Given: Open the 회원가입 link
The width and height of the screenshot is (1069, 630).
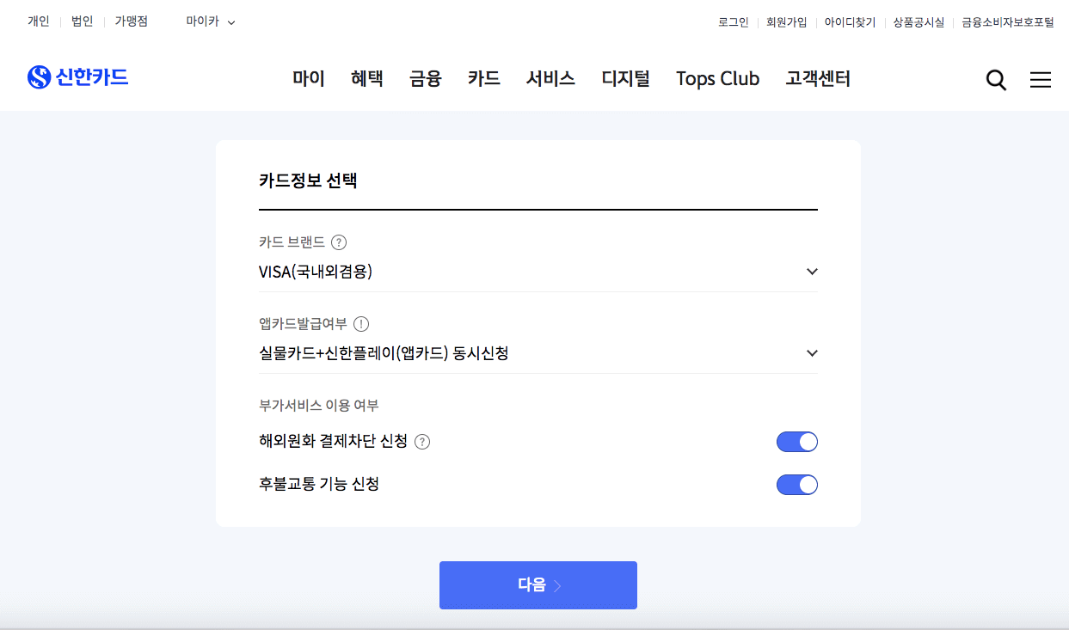Looking at the screenshot, I should tap(786, 21).
